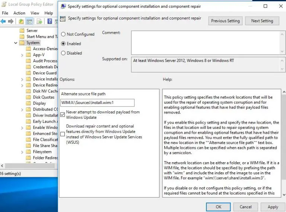Click the Display folder icon in tree

point(29,103)
